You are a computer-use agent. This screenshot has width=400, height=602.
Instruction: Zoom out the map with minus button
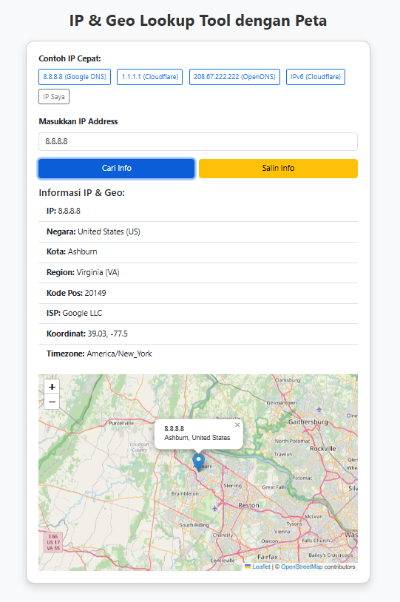tap(52, 402)
